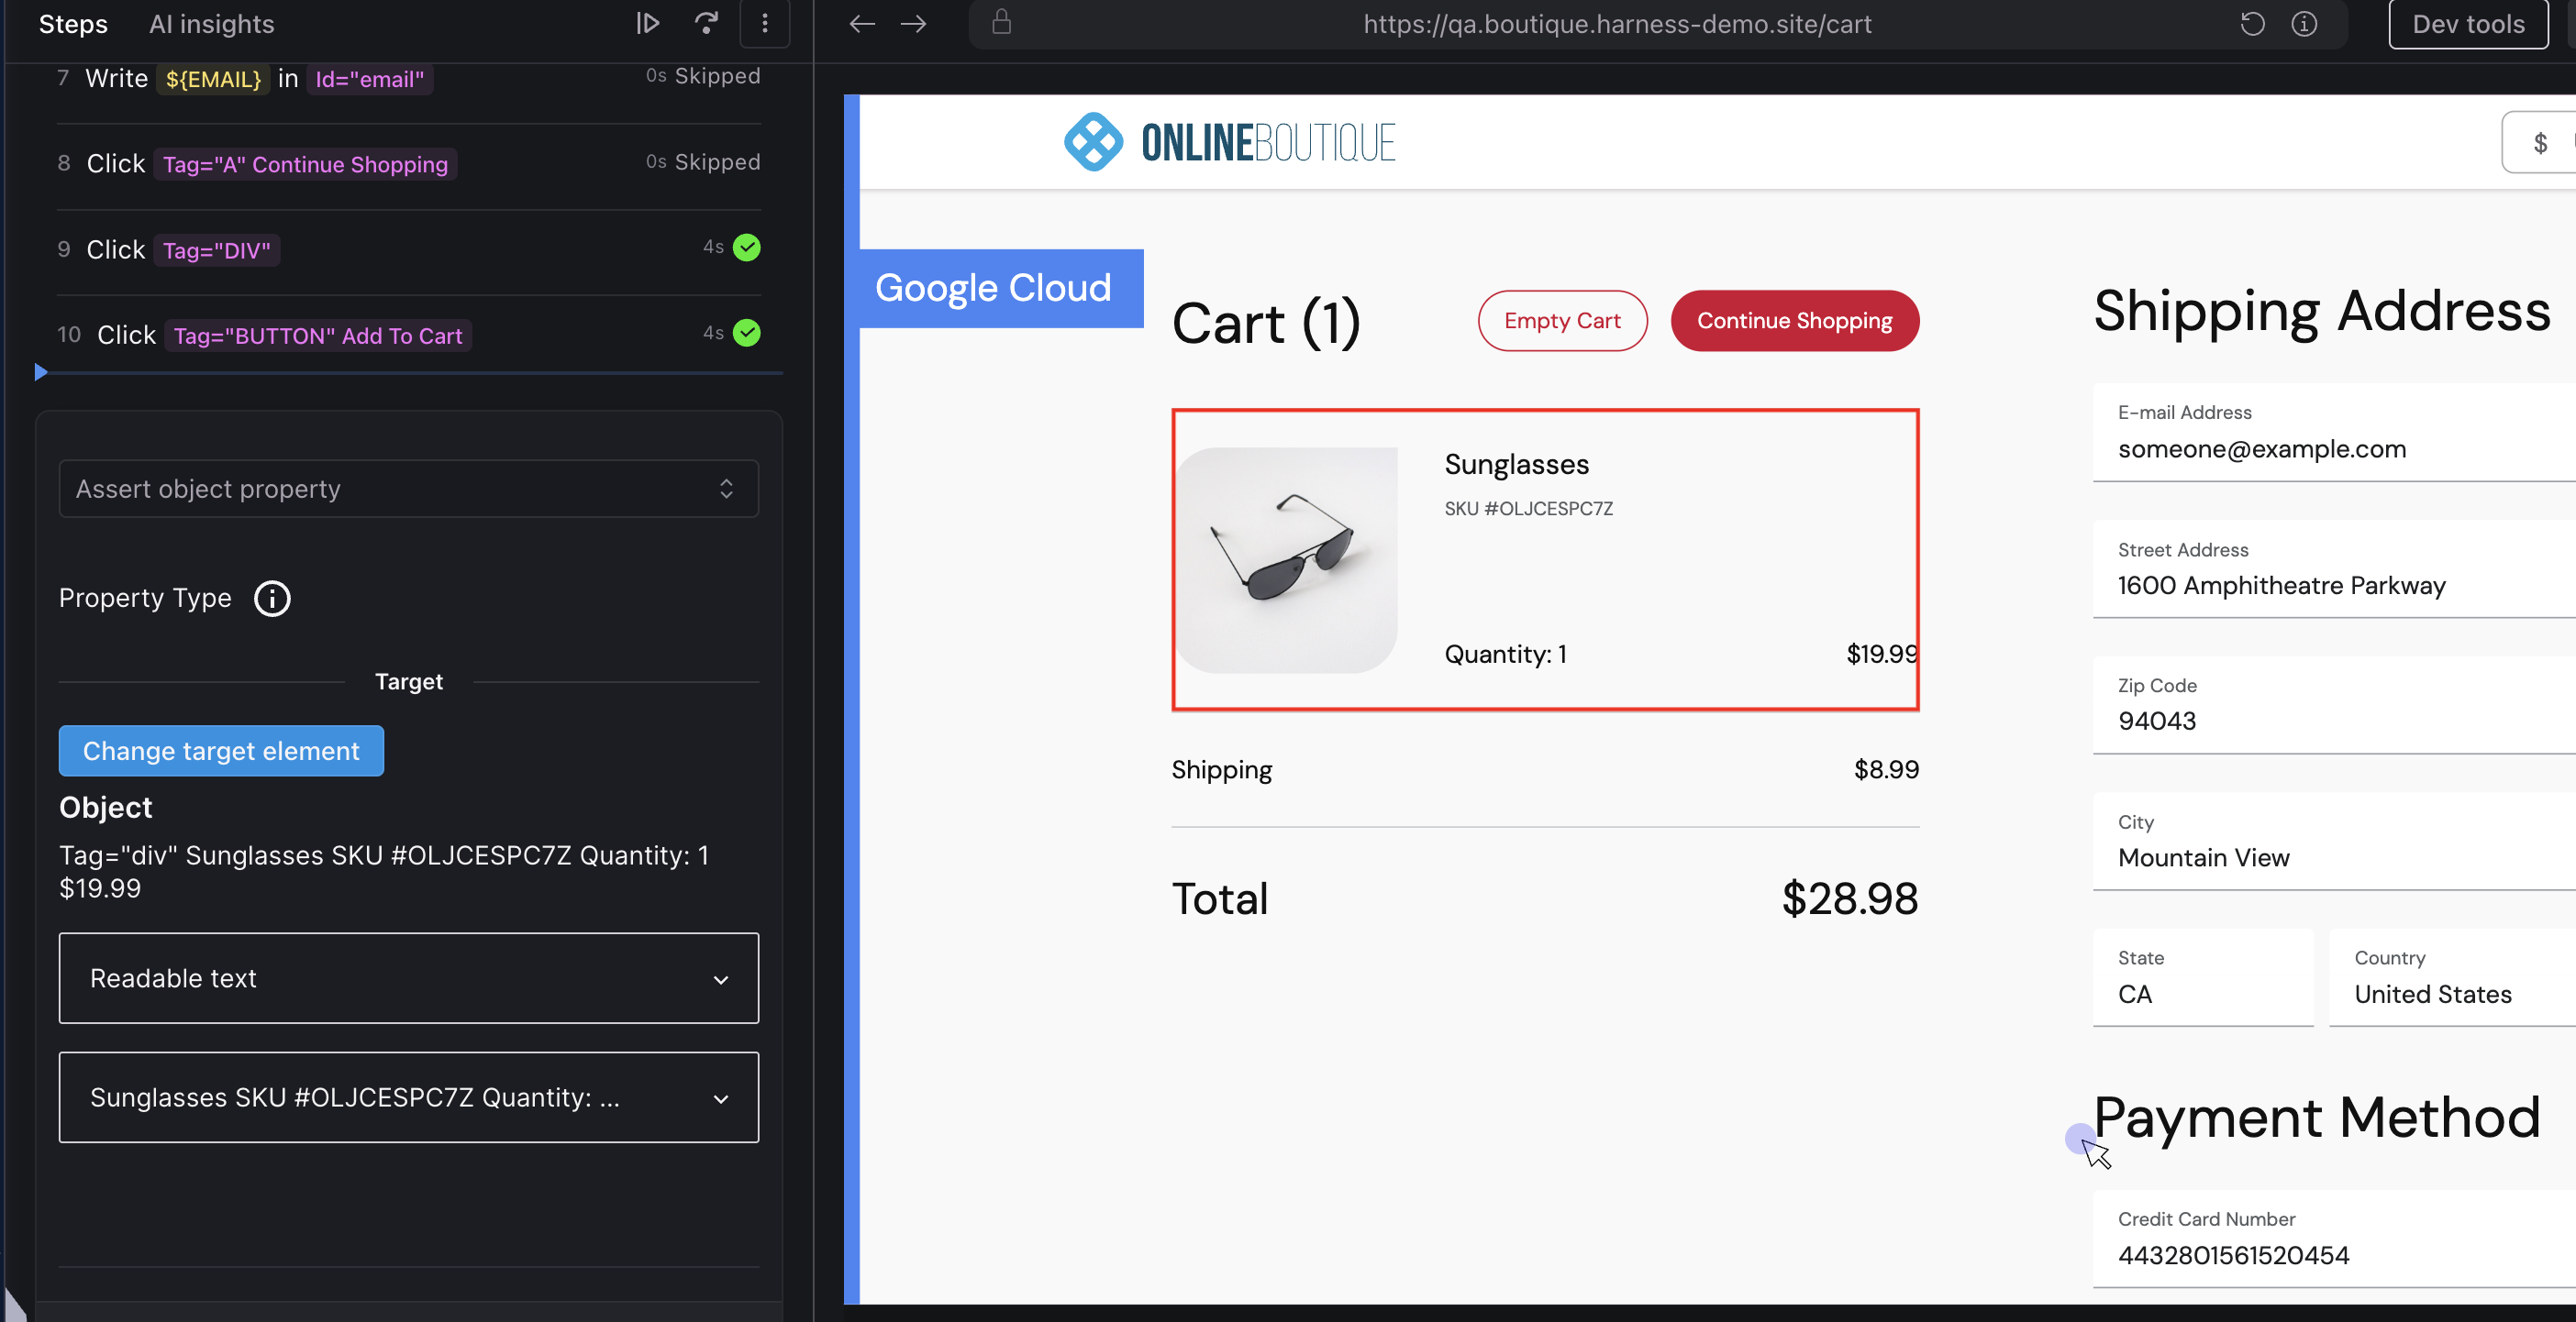This screenshot has width=2576, height=1322.
Task: Click the E-mail Address input field
Action: coord(2330,448)
